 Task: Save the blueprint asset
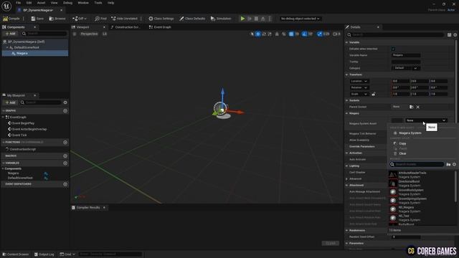click(x=37, y=19)
